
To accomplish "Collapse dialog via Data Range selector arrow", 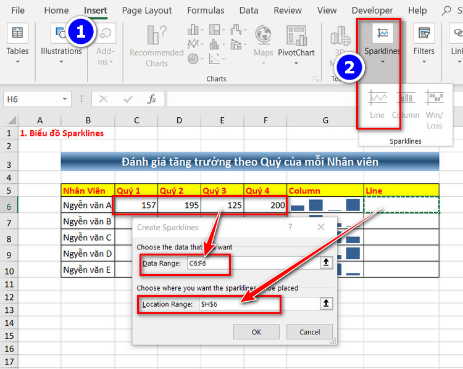I will [x=326, y=262].
